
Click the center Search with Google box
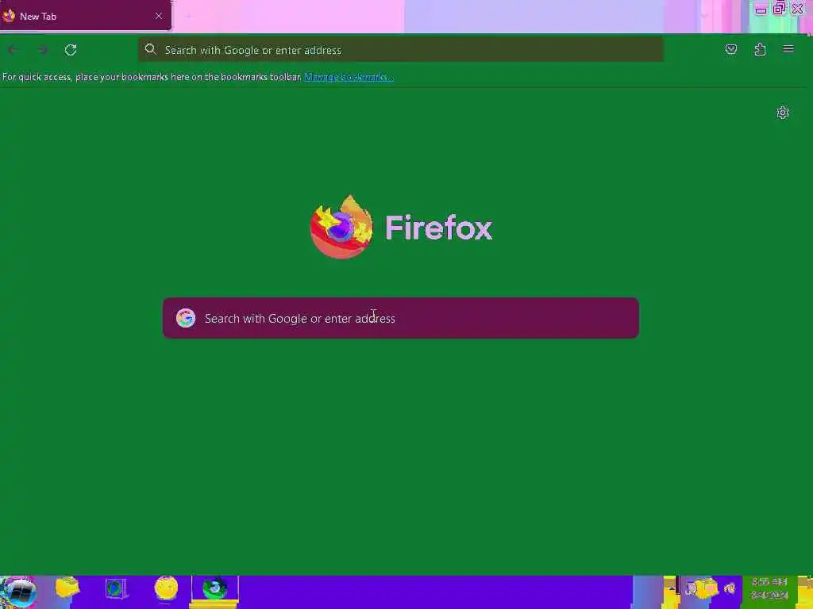click(400, 318)
